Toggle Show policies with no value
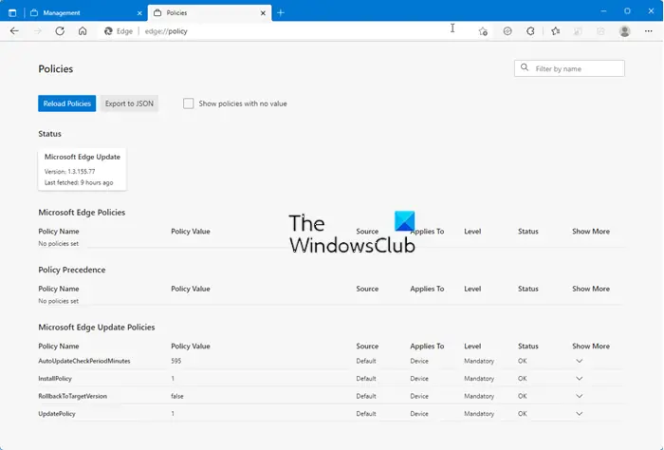Viewport: 664px width, 450px height. [x=189, y=103]
